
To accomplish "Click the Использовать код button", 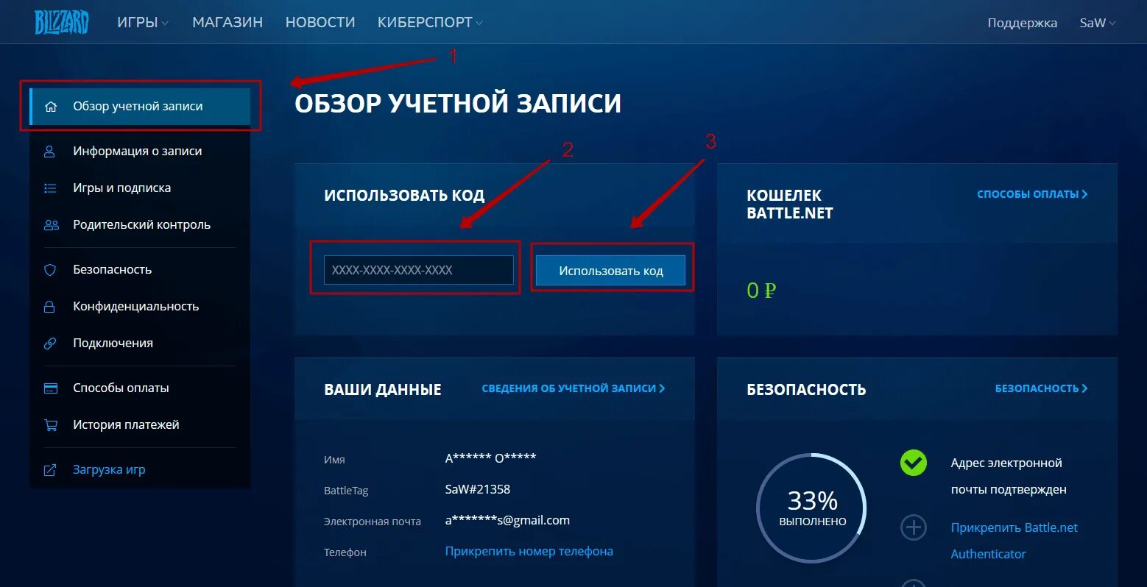I will click(610, 271).
